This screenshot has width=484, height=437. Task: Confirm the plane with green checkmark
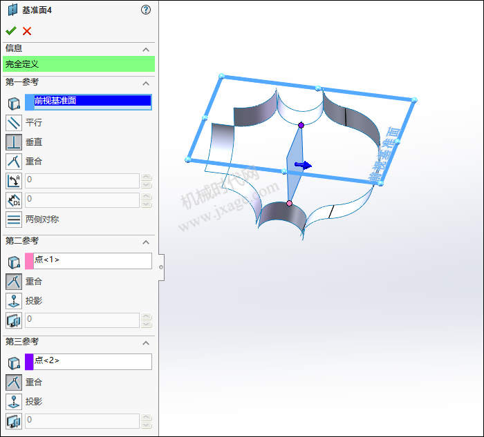pyautogui.click(x=11, y=31)
